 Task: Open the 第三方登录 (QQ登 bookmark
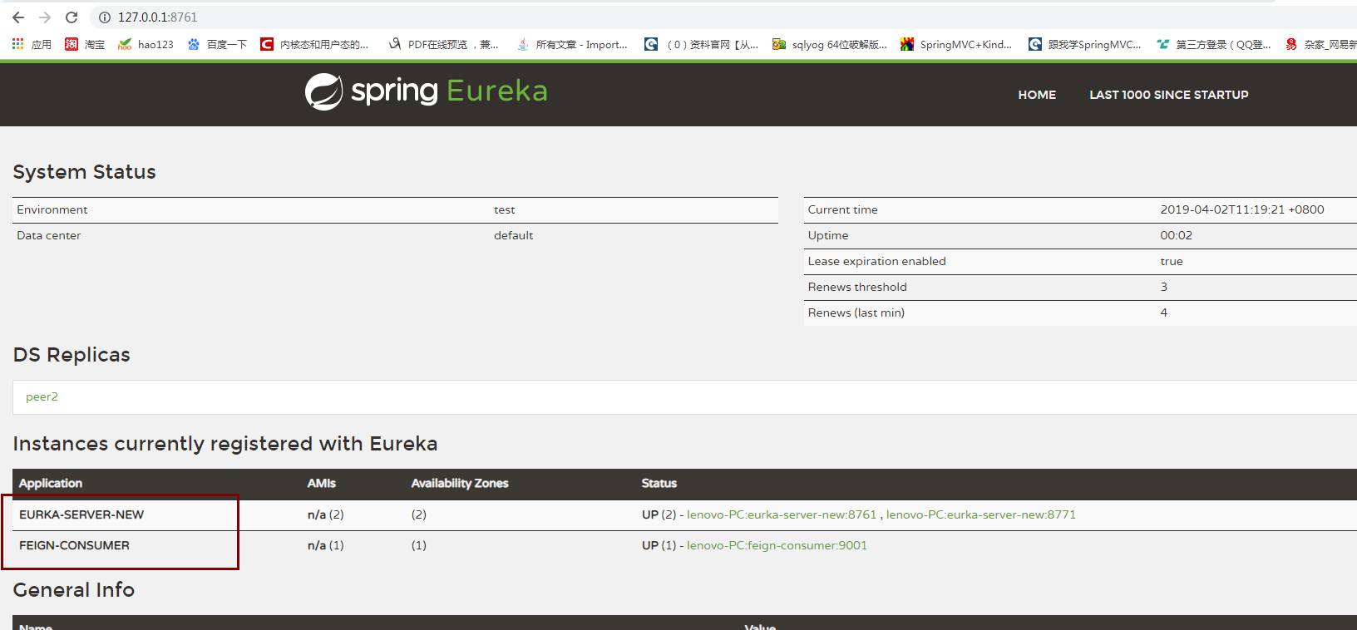click(1214, 44)
